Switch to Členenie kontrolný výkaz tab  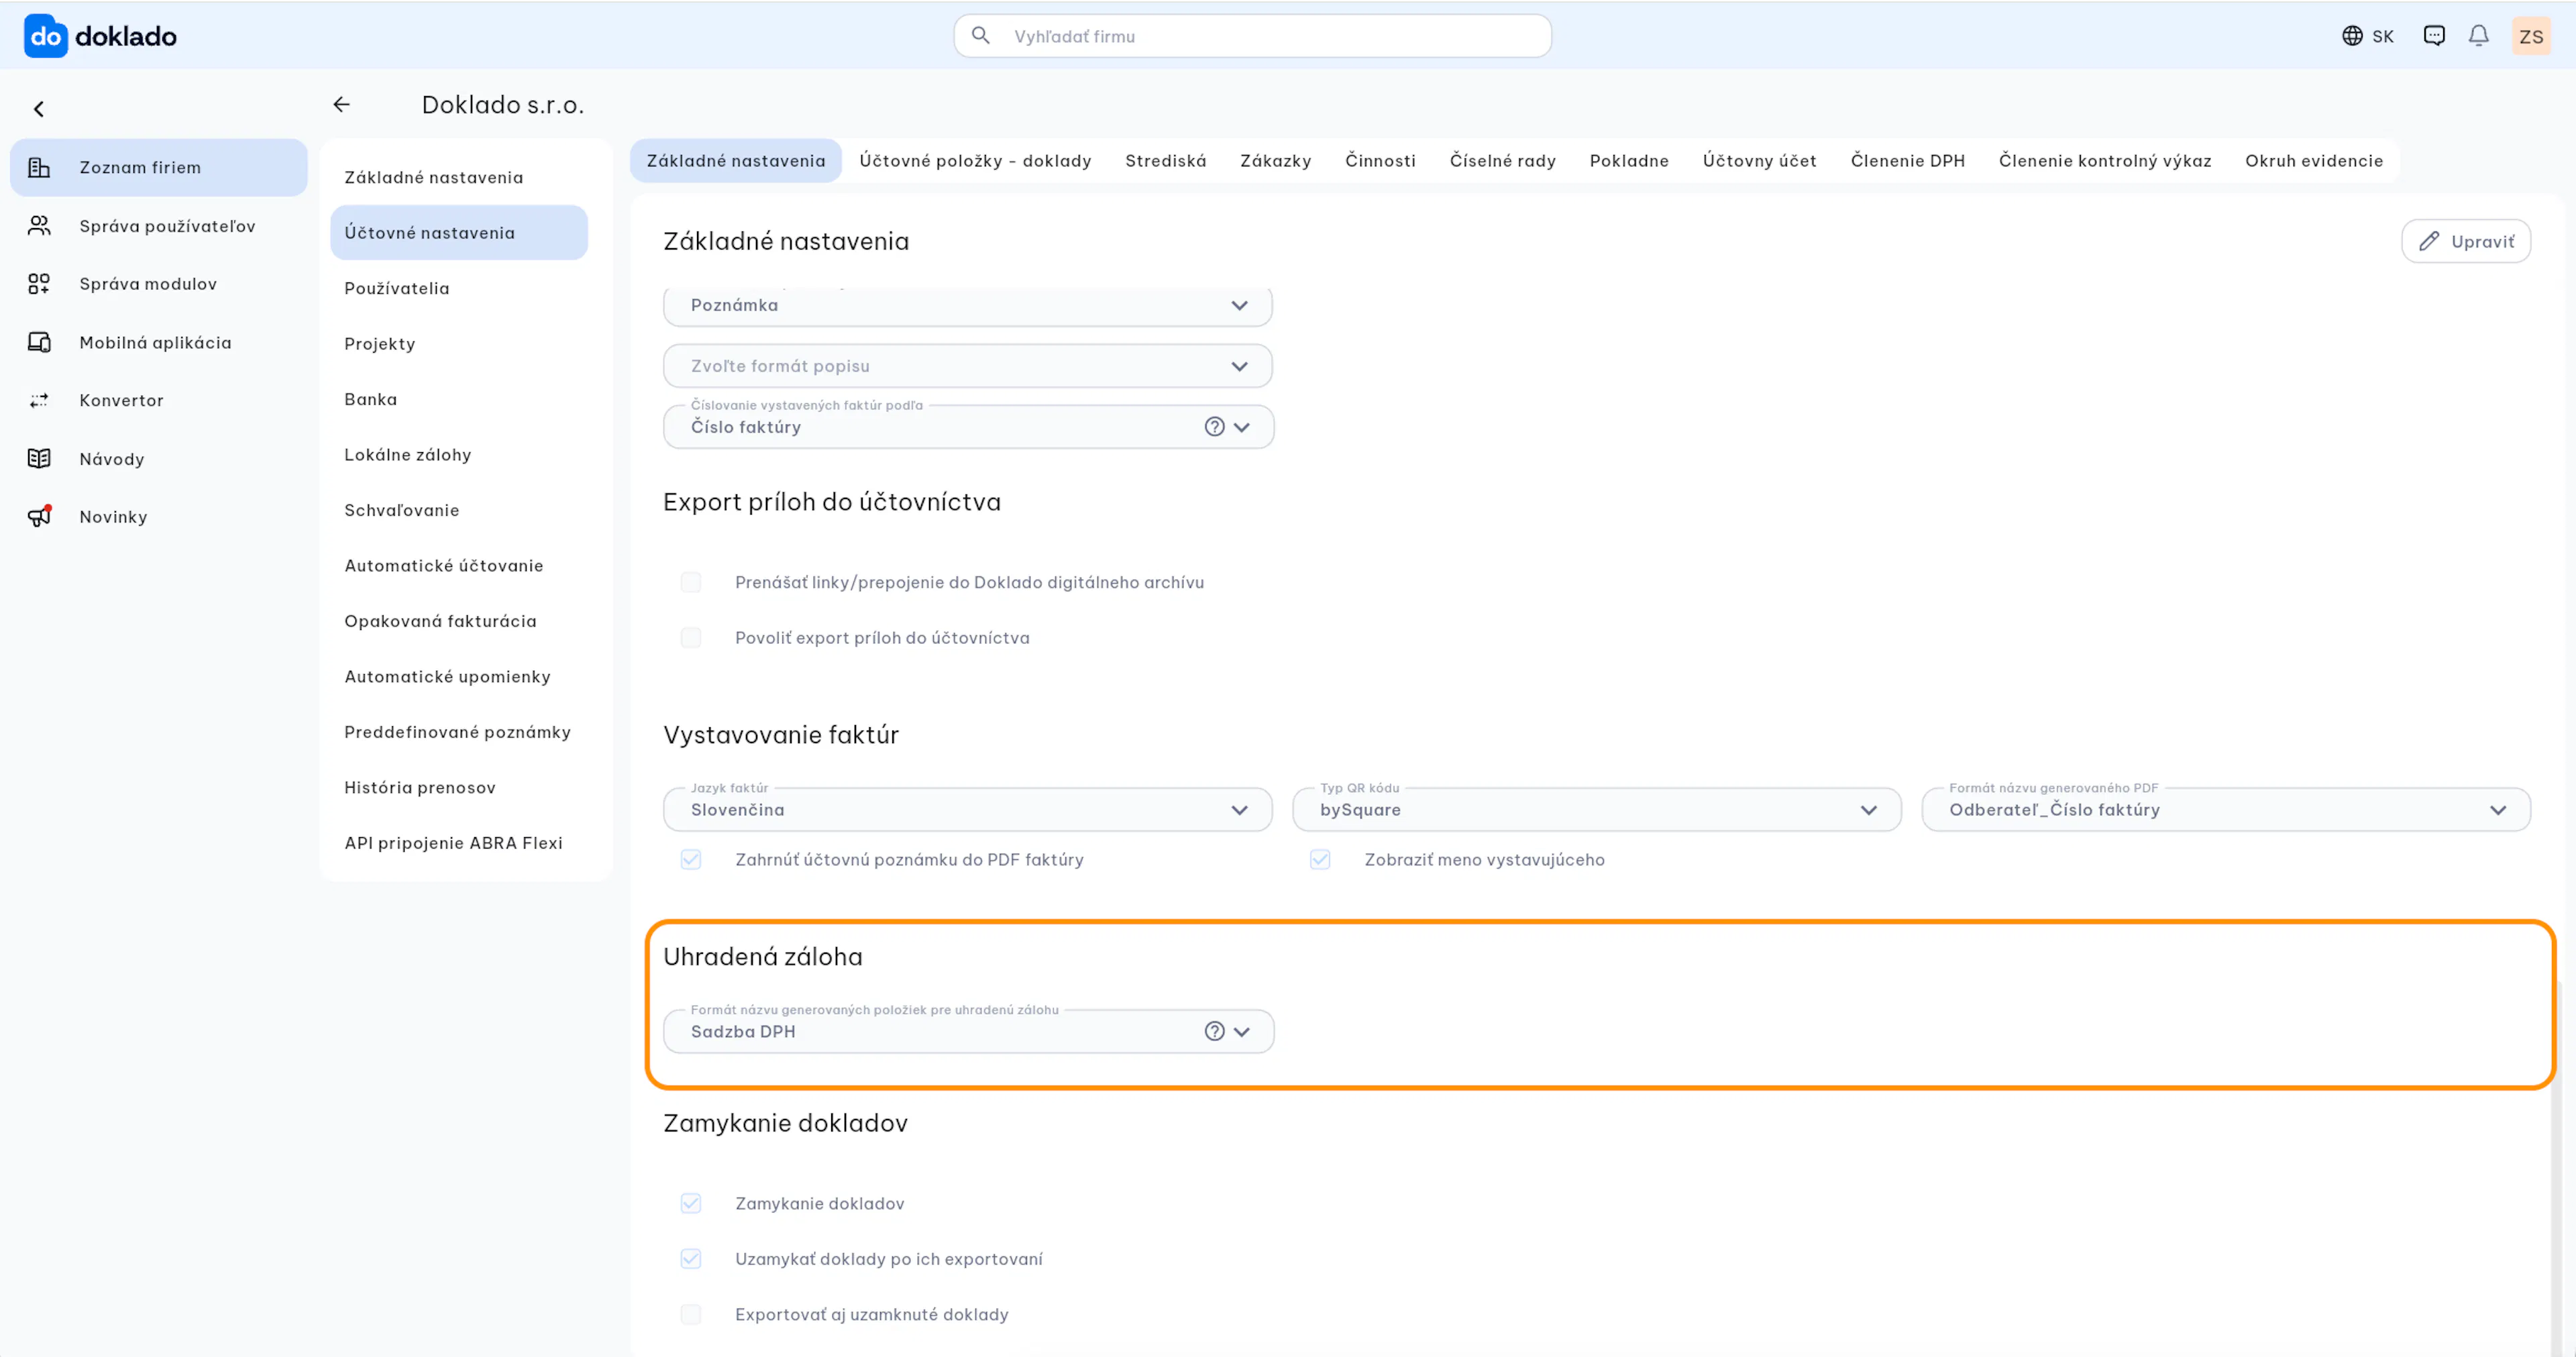2105,161
